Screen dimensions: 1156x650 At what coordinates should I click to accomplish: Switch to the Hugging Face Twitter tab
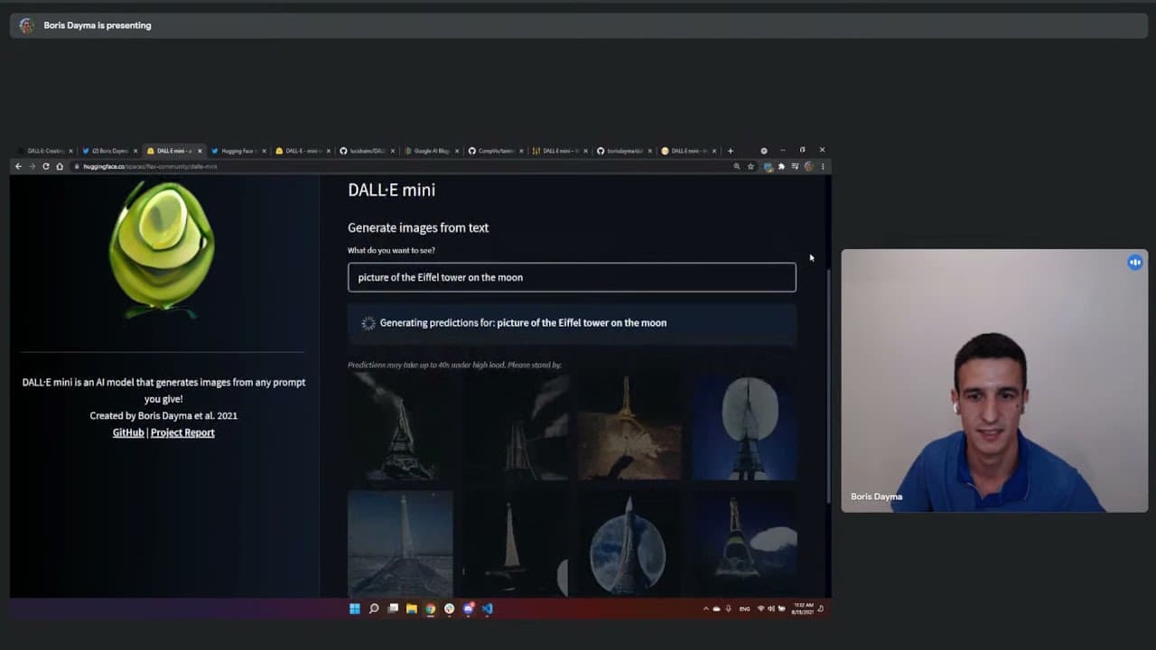click(x=238, y=151)
